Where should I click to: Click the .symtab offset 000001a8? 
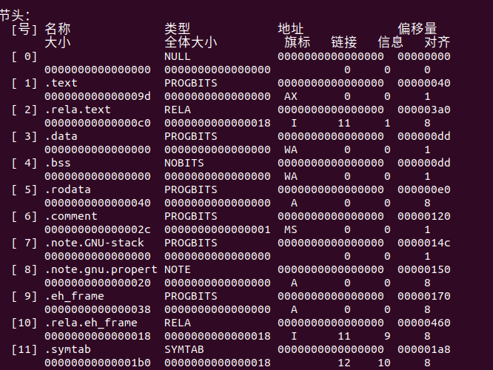(424, 349)
